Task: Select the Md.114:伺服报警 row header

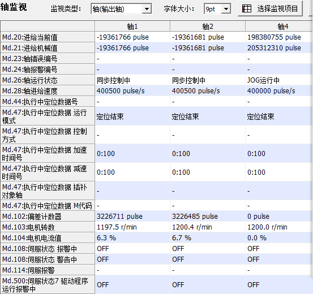Action: point(48,270)
